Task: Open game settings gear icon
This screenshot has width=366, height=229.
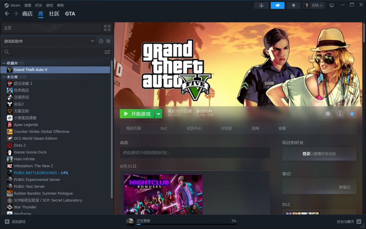Action: [328, 114]
